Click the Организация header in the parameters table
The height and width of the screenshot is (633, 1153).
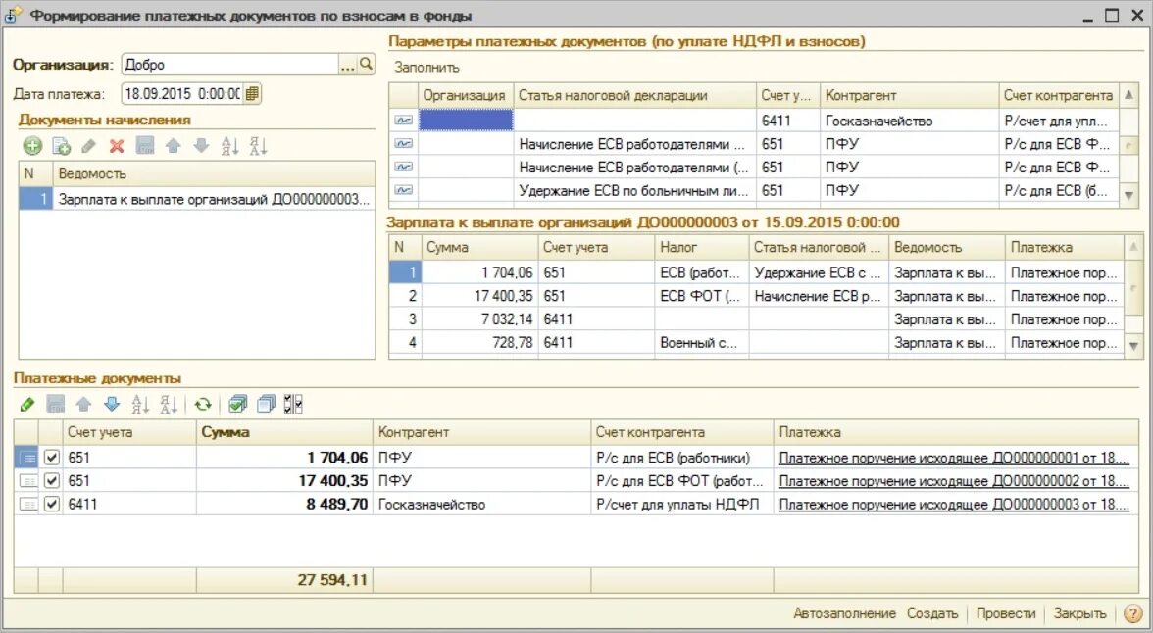(x=466, y=96)
